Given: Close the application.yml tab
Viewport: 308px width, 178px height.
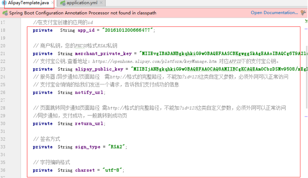Looking at the screenshot, I should tap(101, 3).
